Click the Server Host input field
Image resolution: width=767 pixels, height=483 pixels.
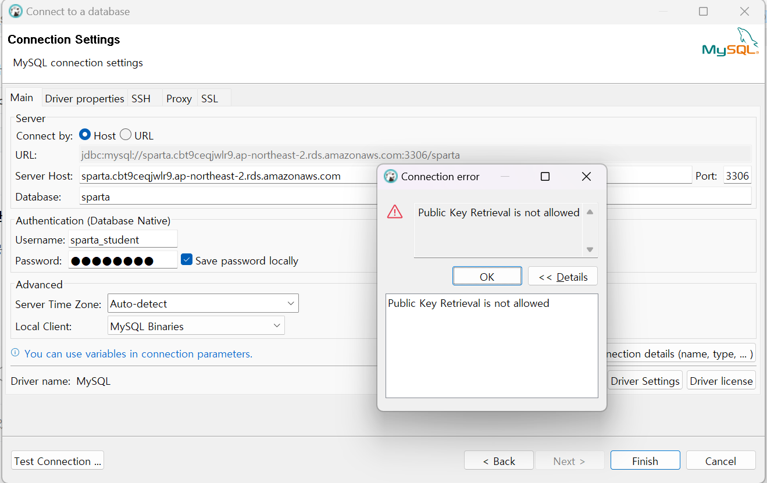(386, 176)
